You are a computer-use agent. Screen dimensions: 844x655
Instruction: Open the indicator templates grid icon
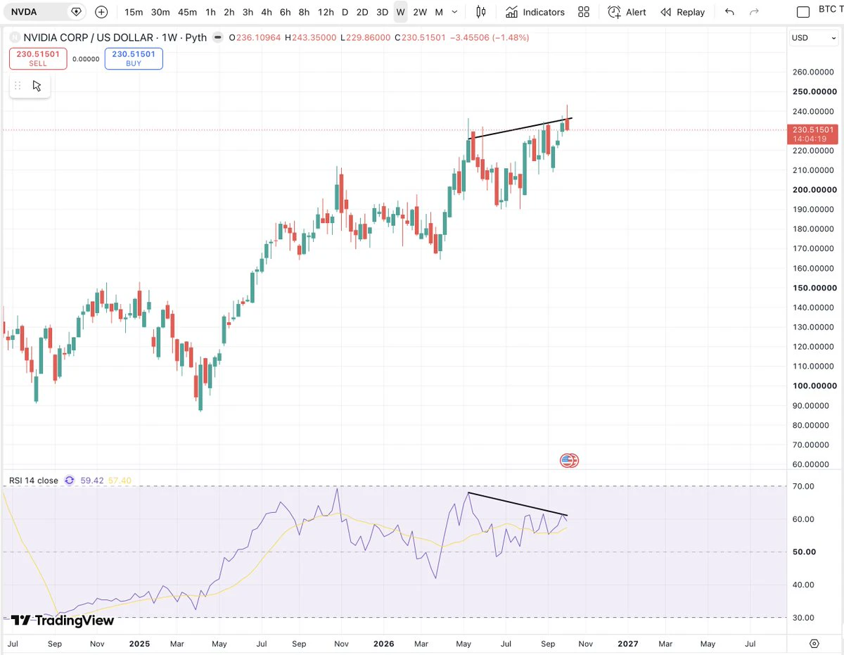click(584, 12)
